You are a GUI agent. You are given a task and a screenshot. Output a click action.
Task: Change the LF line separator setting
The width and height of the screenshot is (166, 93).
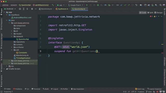tap(129, 92)
